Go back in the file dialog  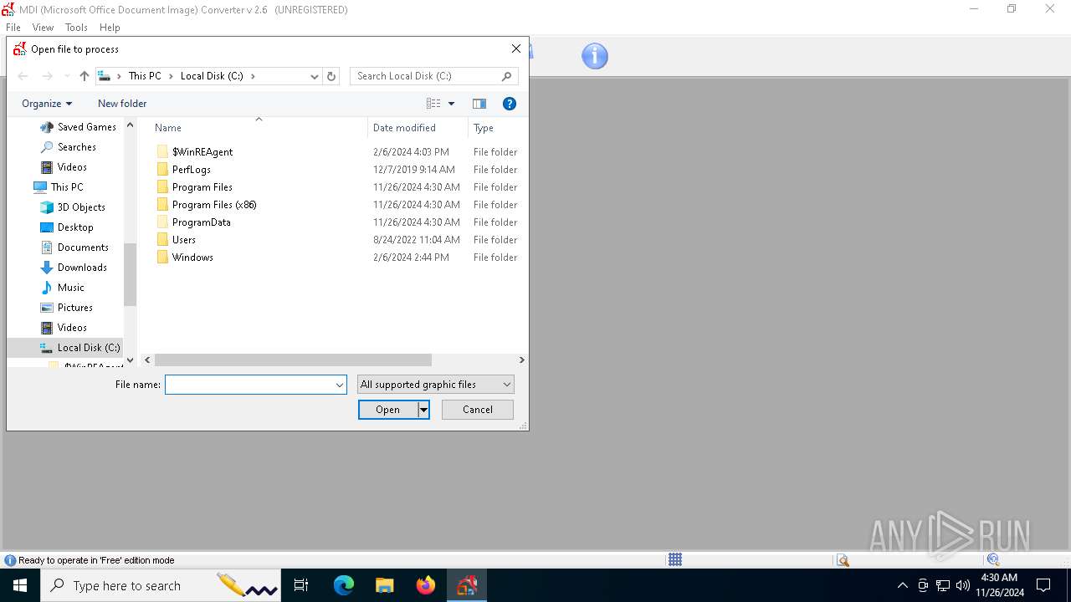[23, 76]
